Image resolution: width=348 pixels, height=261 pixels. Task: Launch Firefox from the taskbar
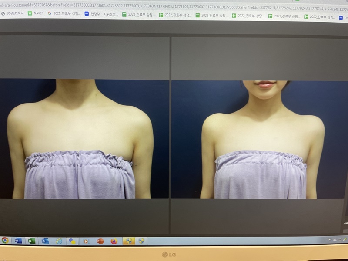click(114, 241)
